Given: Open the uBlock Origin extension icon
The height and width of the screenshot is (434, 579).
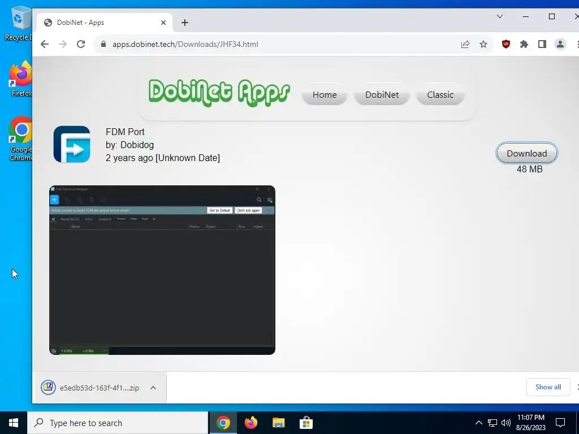Looking at the screenshot, I should pyautogui.click(x=506, y=44).
